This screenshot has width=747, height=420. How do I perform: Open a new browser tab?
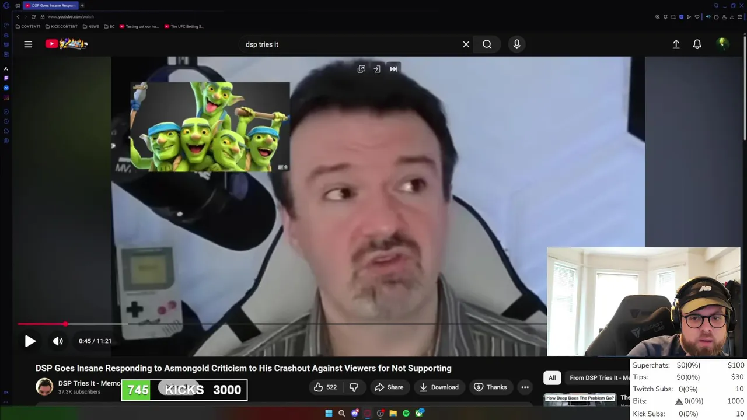point(82,5)
